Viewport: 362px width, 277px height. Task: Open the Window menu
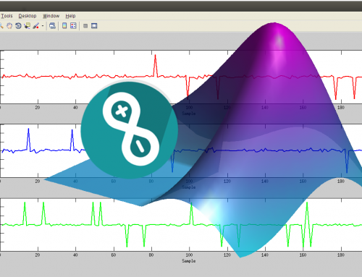(x=51, y=16)
